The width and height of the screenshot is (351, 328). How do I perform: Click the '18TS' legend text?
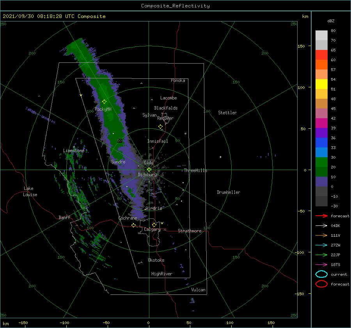335,265
